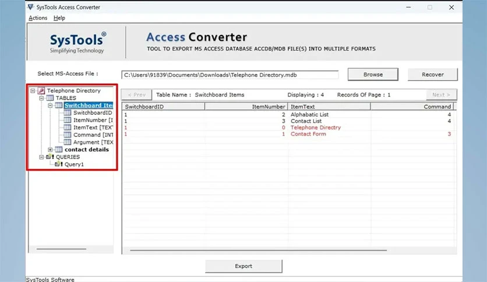This screenshot has height=282, width=487.
Task: Click the tree panel horizontal scrollbar
Action: (61, 249)
